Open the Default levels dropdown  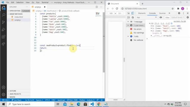(178, 18)
